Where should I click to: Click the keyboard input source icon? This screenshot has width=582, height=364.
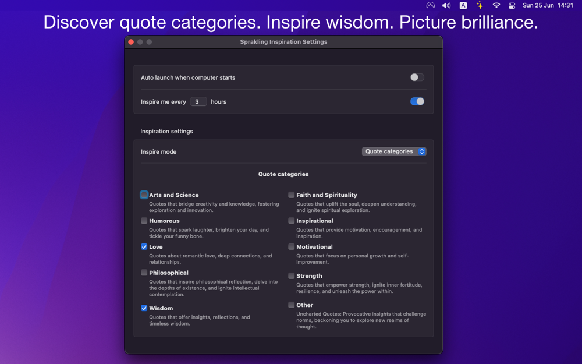(x=463, y=5)
